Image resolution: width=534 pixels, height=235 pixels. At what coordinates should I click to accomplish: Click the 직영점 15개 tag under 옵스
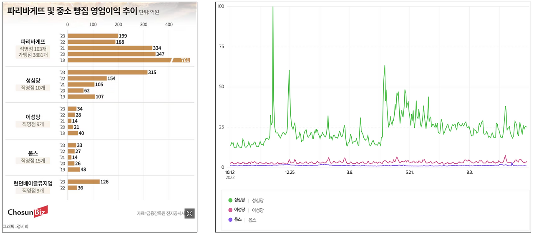[x=33, y=160]
